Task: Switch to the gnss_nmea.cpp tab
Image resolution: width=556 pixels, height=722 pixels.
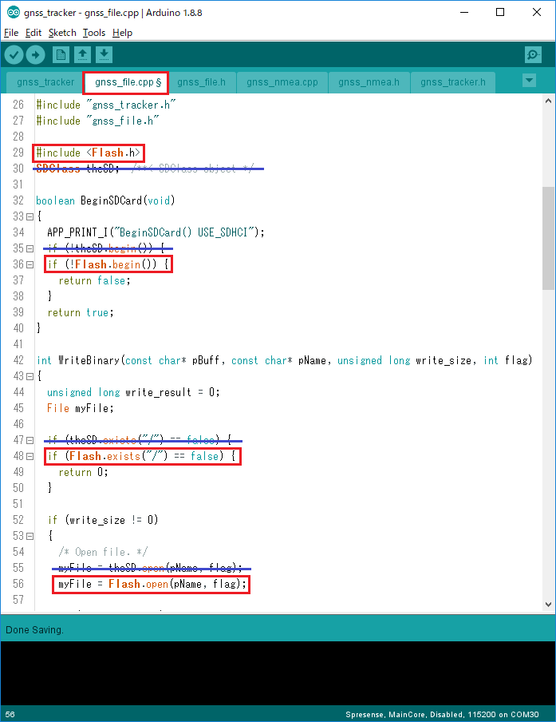Action: [x=282, y=82]
